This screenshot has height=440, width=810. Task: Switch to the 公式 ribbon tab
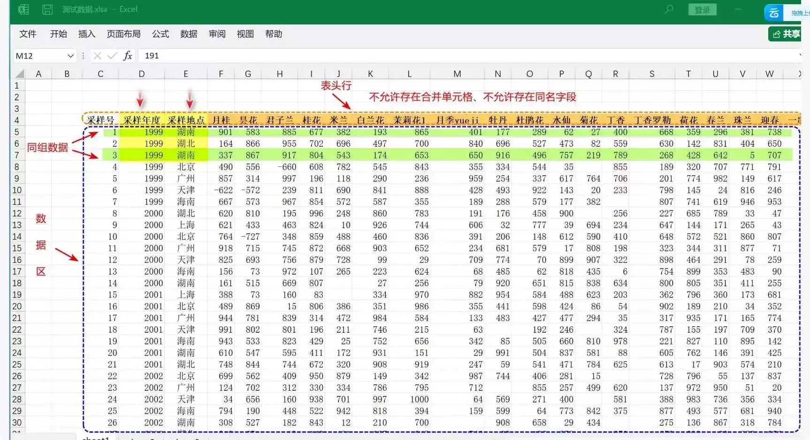tap(160, 34)
